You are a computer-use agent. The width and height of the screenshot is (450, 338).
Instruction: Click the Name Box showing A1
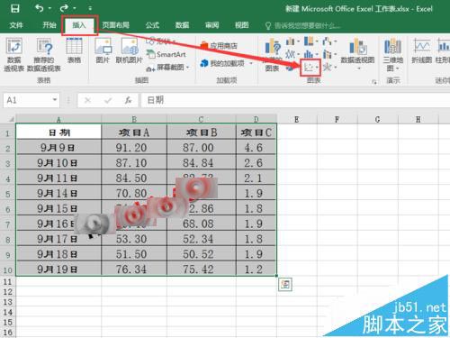click(26, 100)
